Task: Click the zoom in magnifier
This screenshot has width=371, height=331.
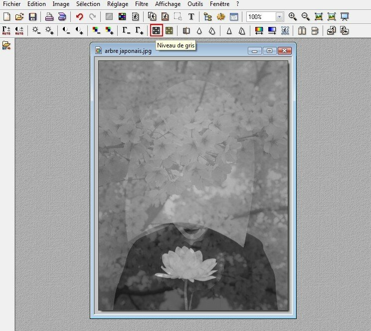Action: click(293, 17)
